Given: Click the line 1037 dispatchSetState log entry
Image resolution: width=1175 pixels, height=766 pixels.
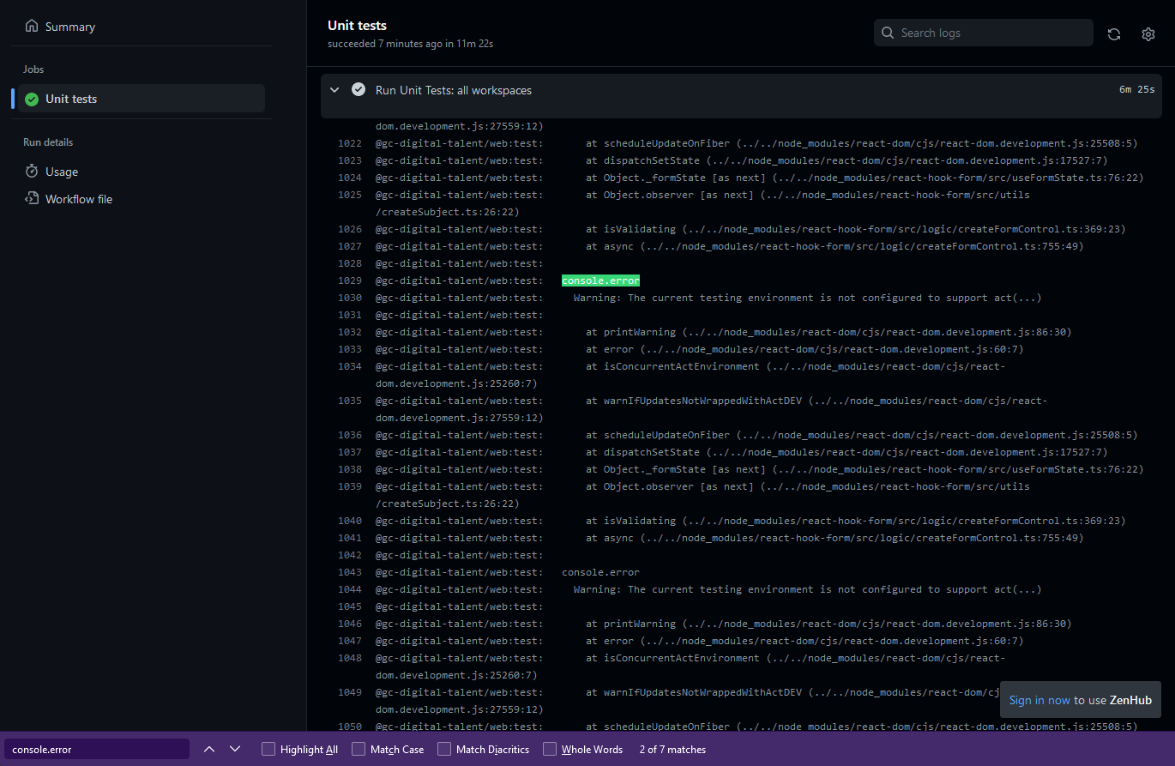Looking at the screenshot, I should tap(847, 452).
